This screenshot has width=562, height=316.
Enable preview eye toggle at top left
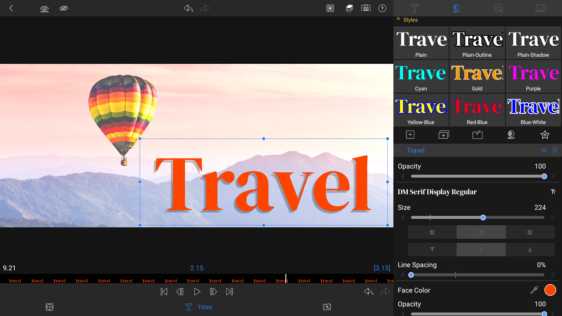44,8
